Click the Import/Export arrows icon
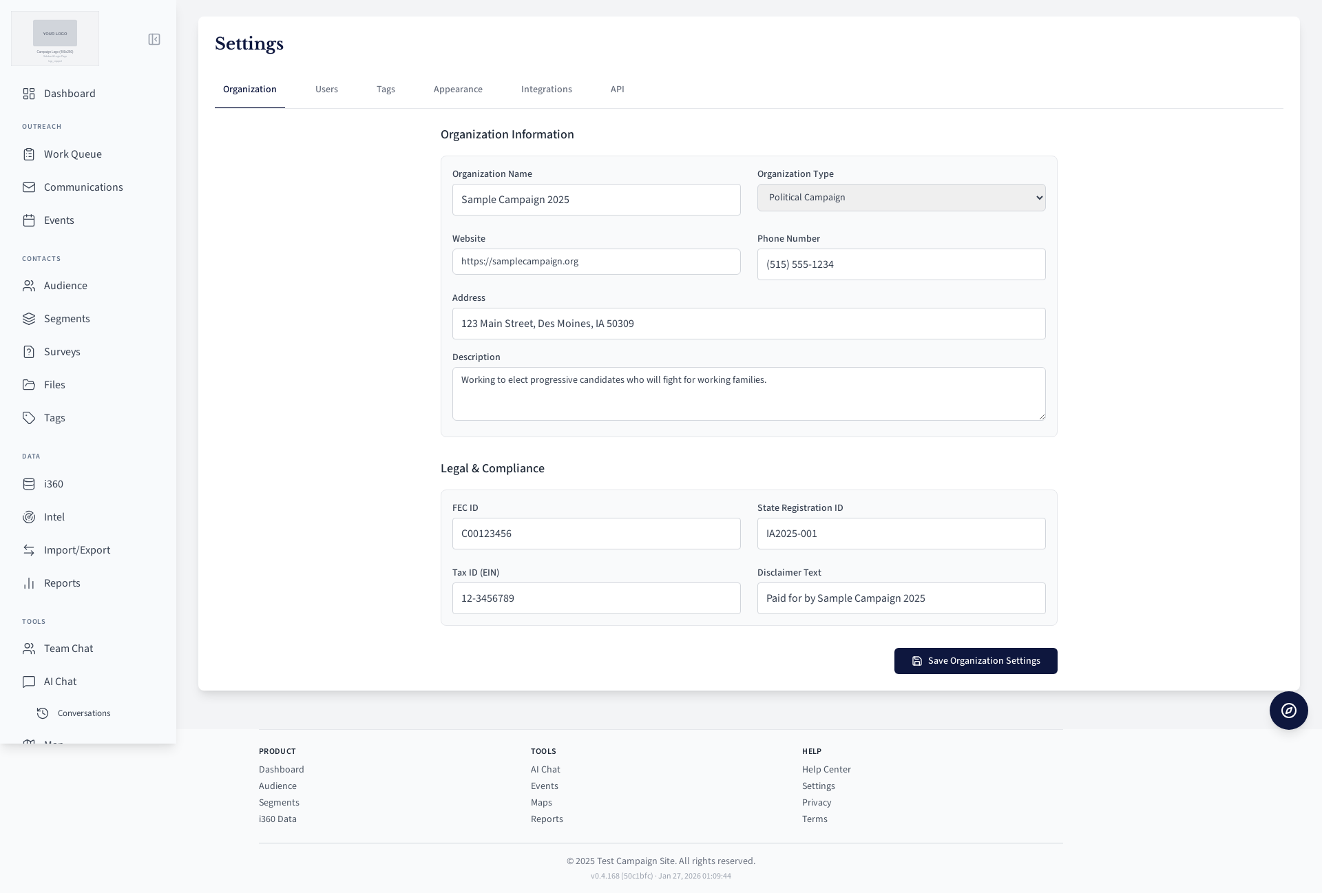Image resolution: width=1322 pixels, height=893 pixels. [x=29, y=550]
